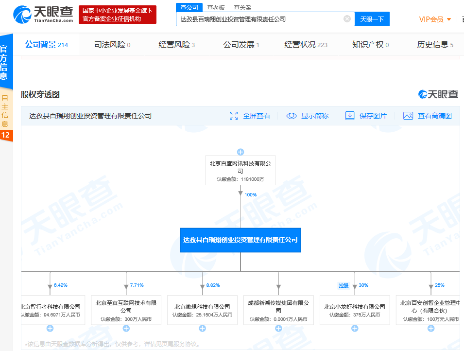Click the 全屏查看 link
This screenshot has height=351, width=464.
pos(257,116)
